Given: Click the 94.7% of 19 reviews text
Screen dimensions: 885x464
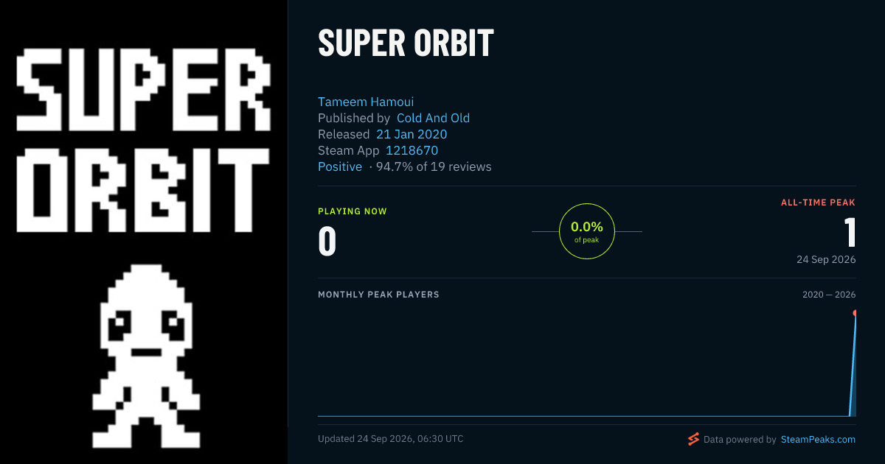Looking at the screenshot, I should pos(434,166).
